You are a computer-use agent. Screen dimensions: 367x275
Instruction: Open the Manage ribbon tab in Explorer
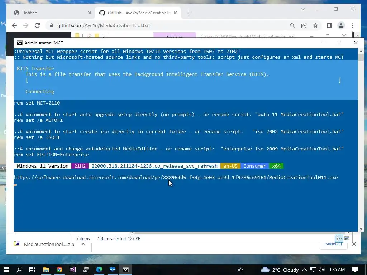175,35
